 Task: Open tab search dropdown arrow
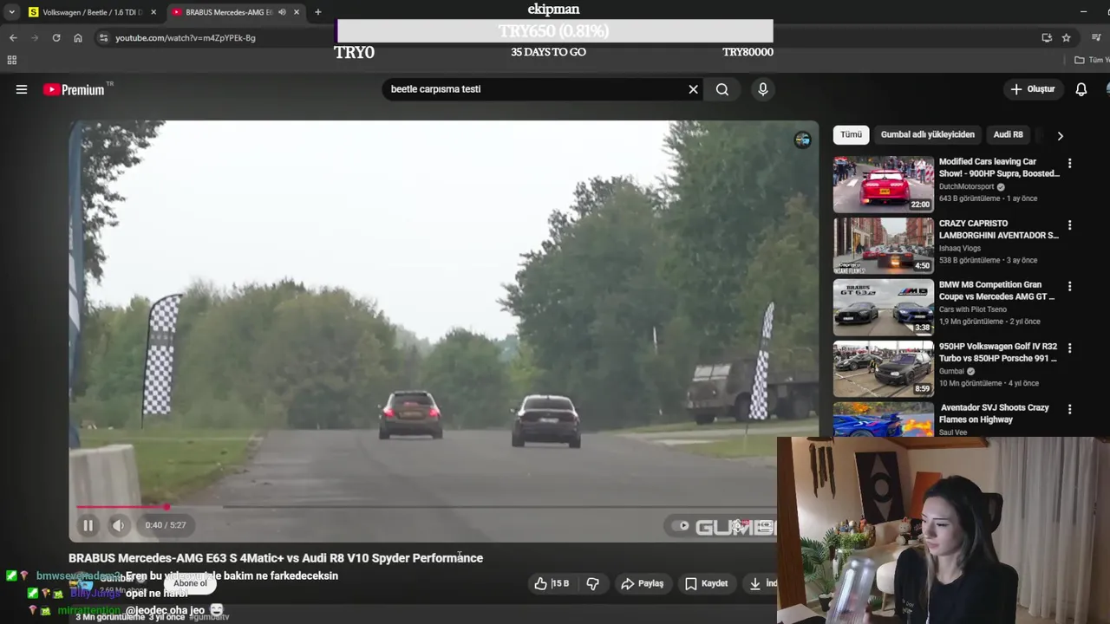pyautogui.click(x=11, y=12)
